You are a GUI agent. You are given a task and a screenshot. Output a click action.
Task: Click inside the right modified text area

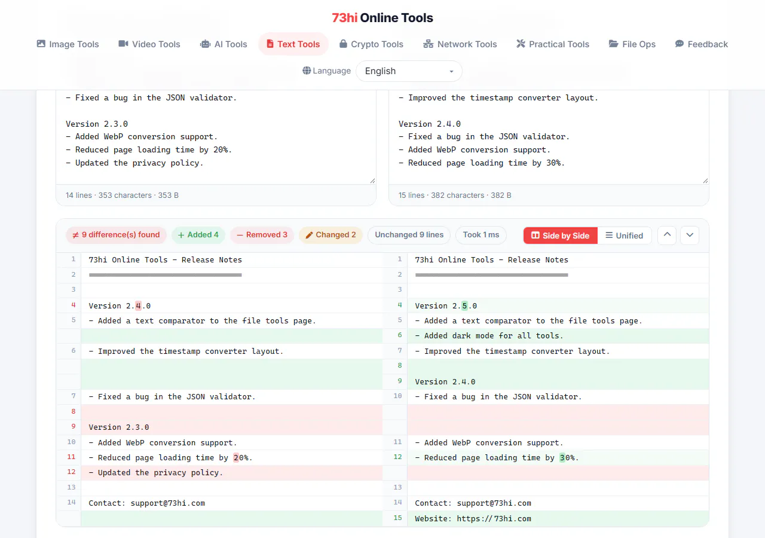(549, 136)
